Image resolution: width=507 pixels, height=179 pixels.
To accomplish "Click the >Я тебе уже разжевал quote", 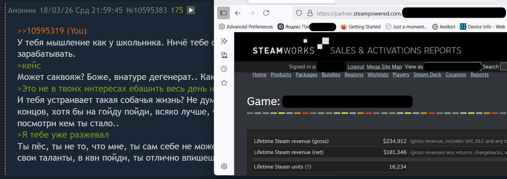I will tap(63, 135).
